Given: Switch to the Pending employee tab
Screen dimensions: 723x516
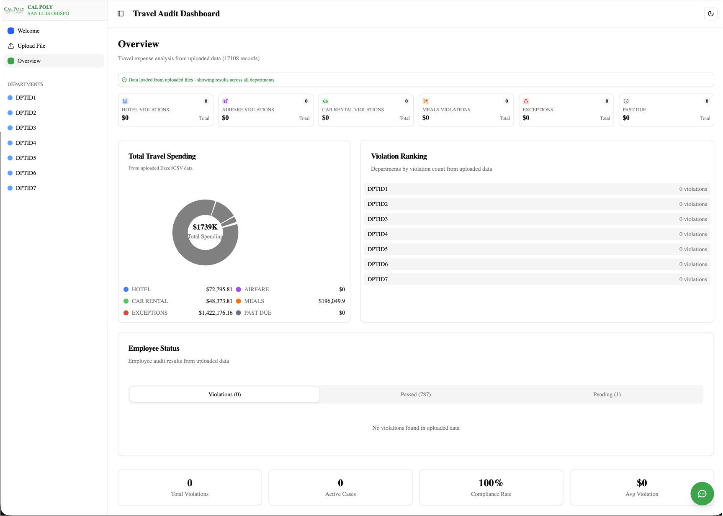Looking at the screenshot, I should (607, 394).
